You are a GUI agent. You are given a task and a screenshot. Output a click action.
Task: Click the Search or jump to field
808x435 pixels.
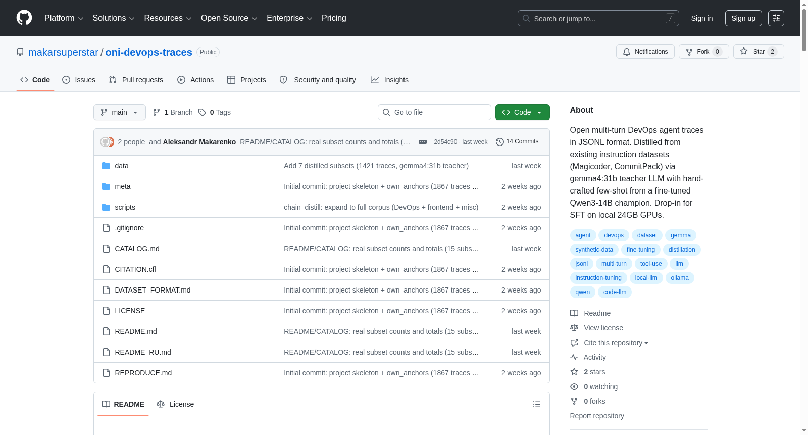[x=598, y=18]
